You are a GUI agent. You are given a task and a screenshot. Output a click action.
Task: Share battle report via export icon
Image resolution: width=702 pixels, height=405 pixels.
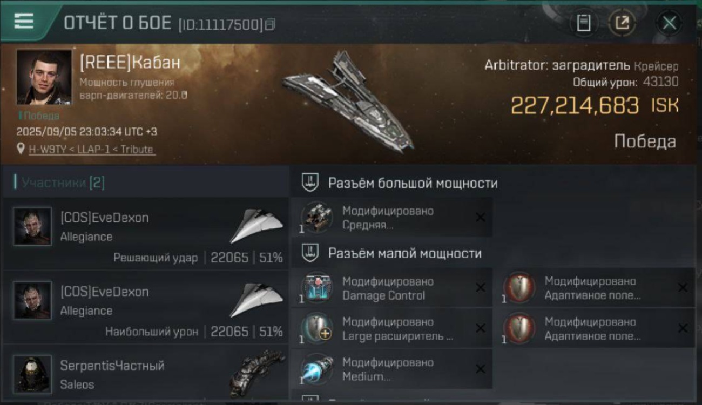(x=623, y=23)
